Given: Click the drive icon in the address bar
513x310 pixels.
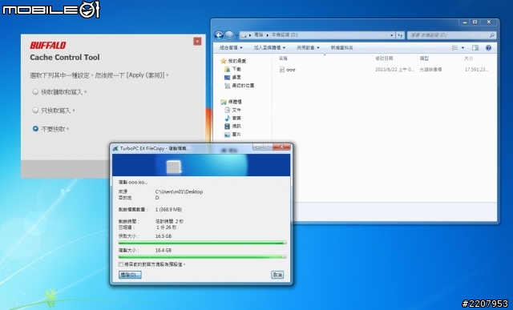Looking at the screenshot, I should (x=244, y=35).
